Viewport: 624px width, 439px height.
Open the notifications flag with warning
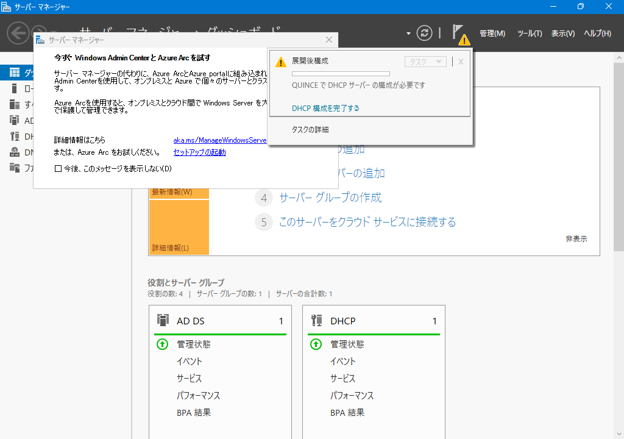461,35
